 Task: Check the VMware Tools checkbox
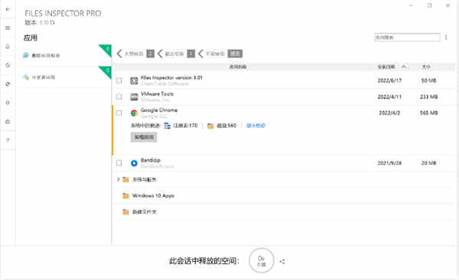(x=119, y=96)
